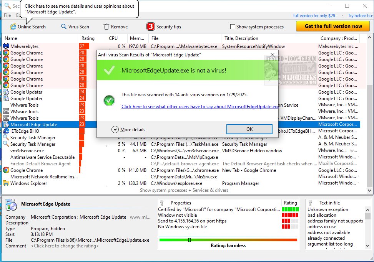The image size is (374, 262).
Task: Select the 44.1 MB Security Task Manager row
Action: click(x=181, y=144)
